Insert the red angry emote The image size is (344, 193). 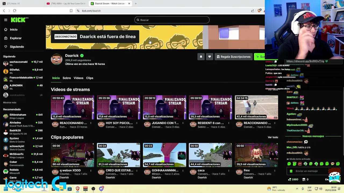[300, 164]
